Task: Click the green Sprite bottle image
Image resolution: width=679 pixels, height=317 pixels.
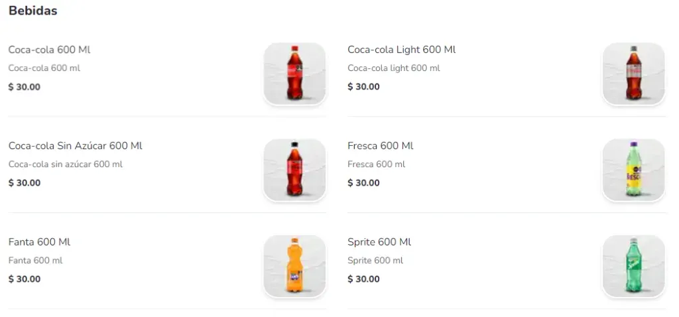Action: click(633, 266)
